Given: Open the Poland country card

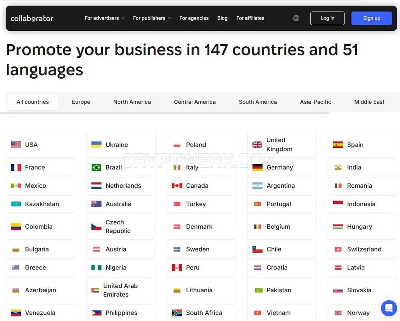Looking at the screenshot, I should [201, 145].
